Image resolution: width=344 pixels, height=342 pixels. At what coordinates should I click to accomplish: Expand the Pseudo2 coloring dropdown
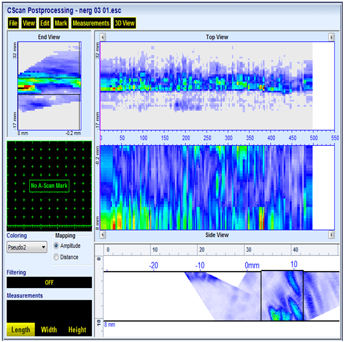coord(27,247)
